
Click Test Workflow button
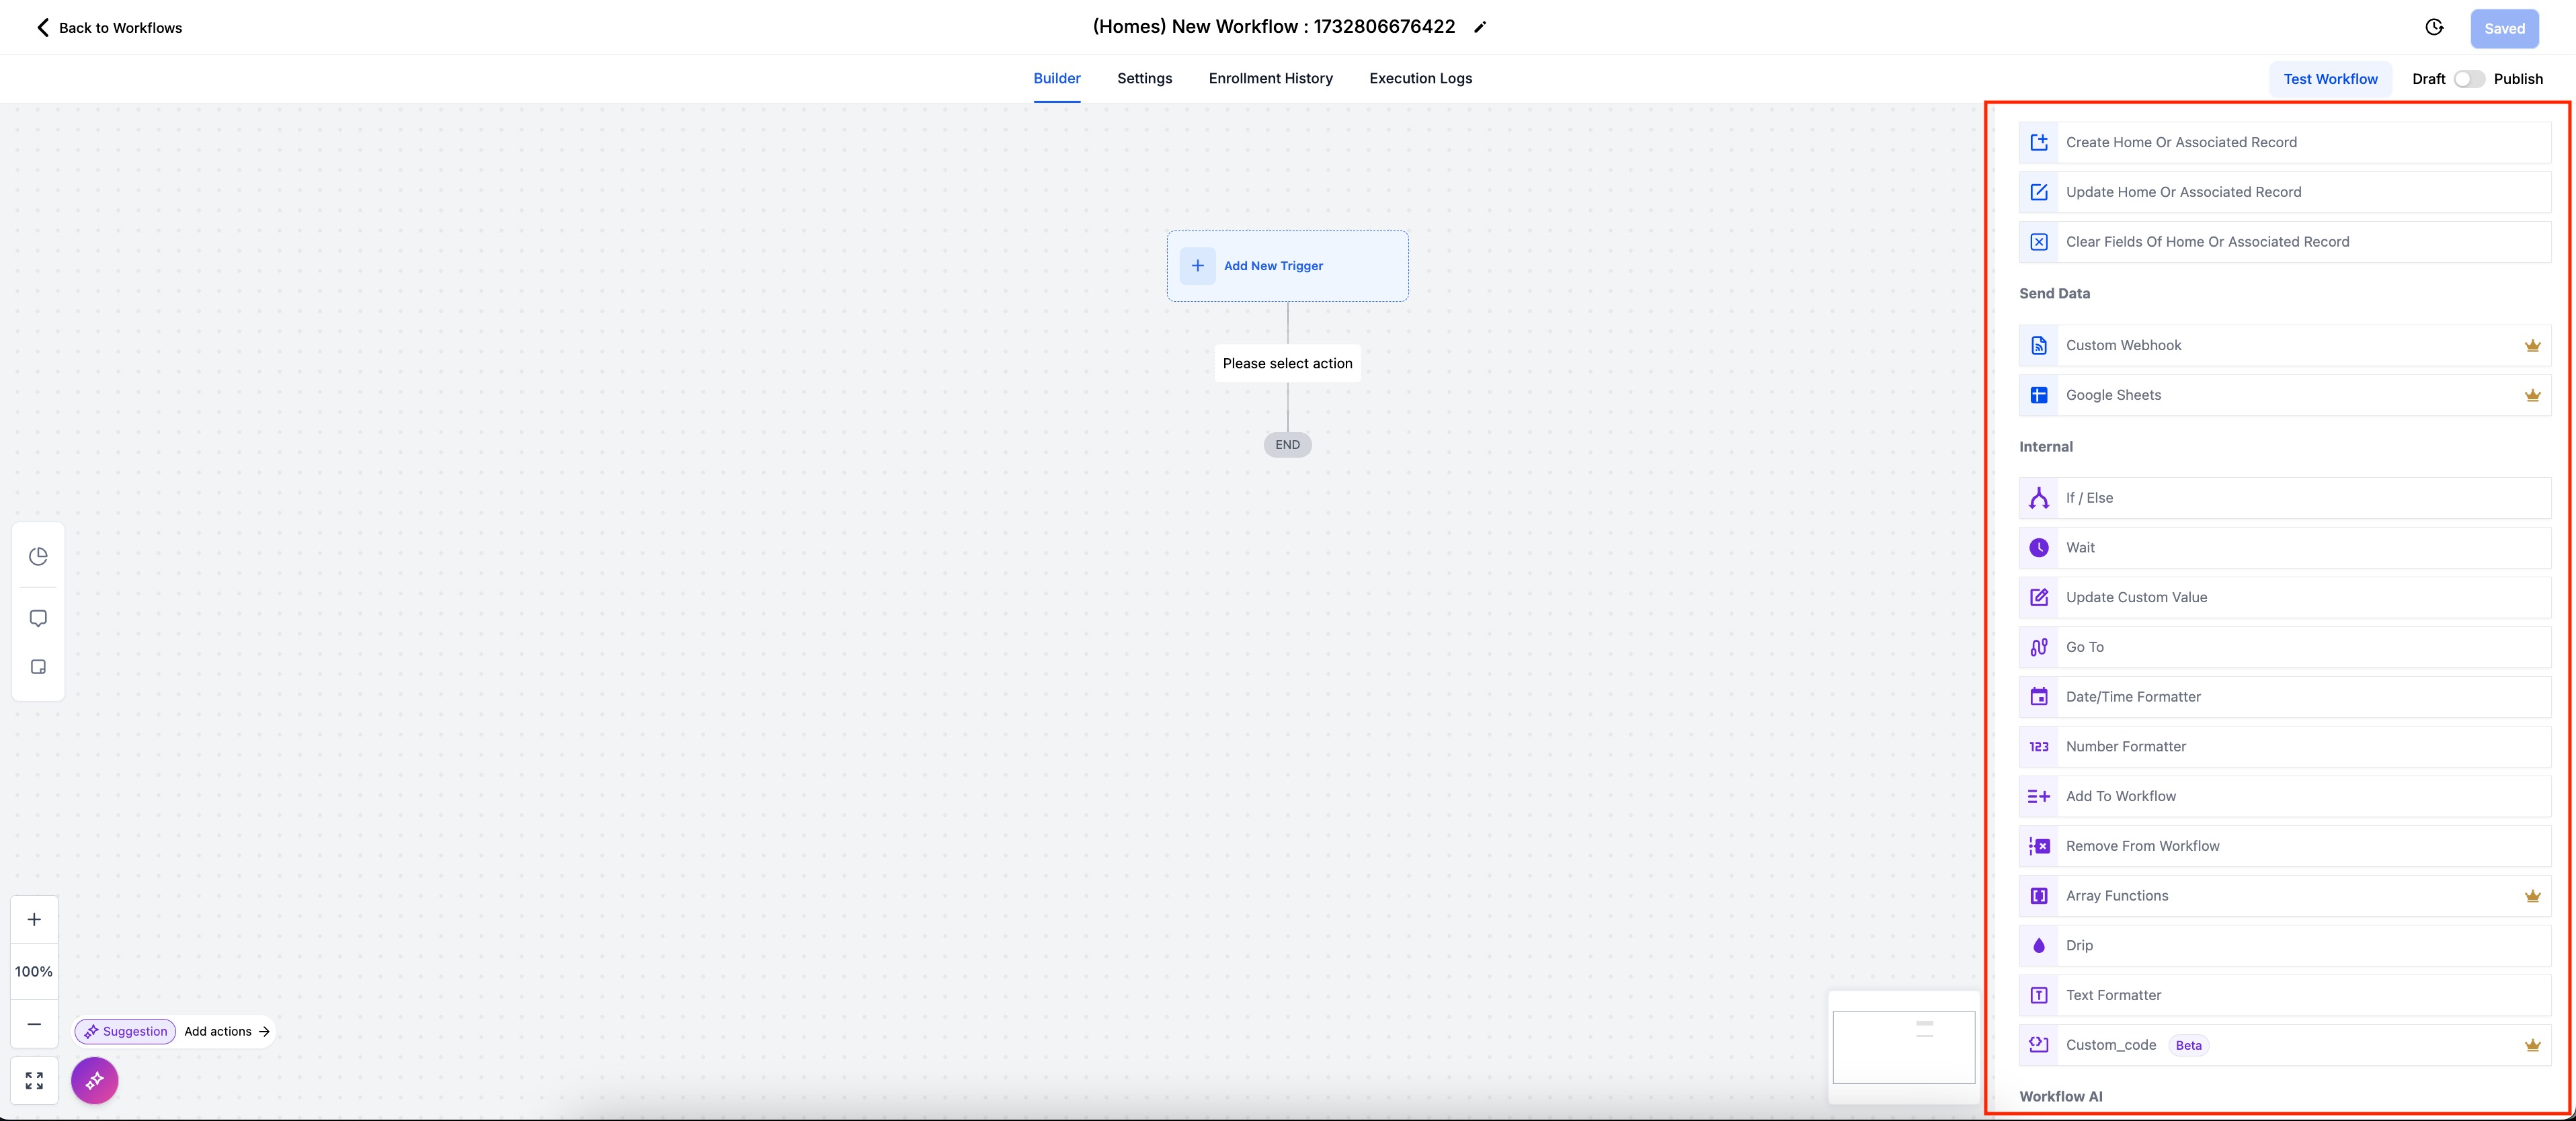pyautogui.click(x=2330, y=79)
